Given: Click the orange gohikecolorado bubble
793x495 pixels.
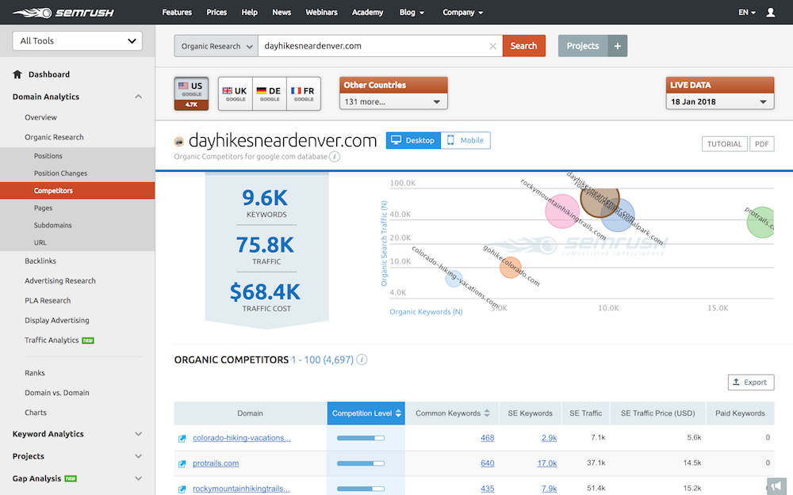Looking at the screenshot, I should pos(510,268).
